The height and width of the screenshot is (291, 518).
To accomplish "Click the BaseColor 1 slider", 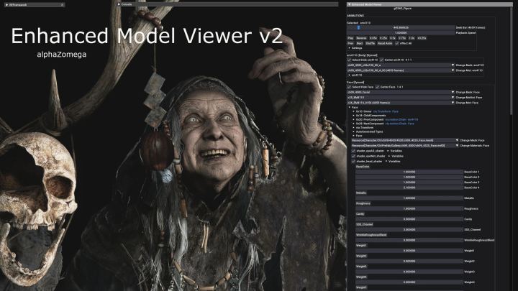I will tap(409, 172).
